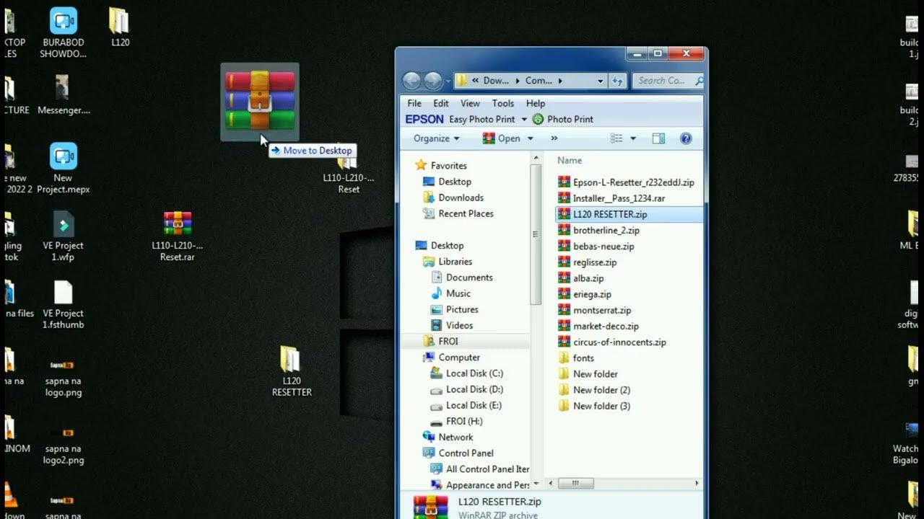Viewport: 924px width, 519px height.
Task: Click the Name column header
Action: (570, 160)
